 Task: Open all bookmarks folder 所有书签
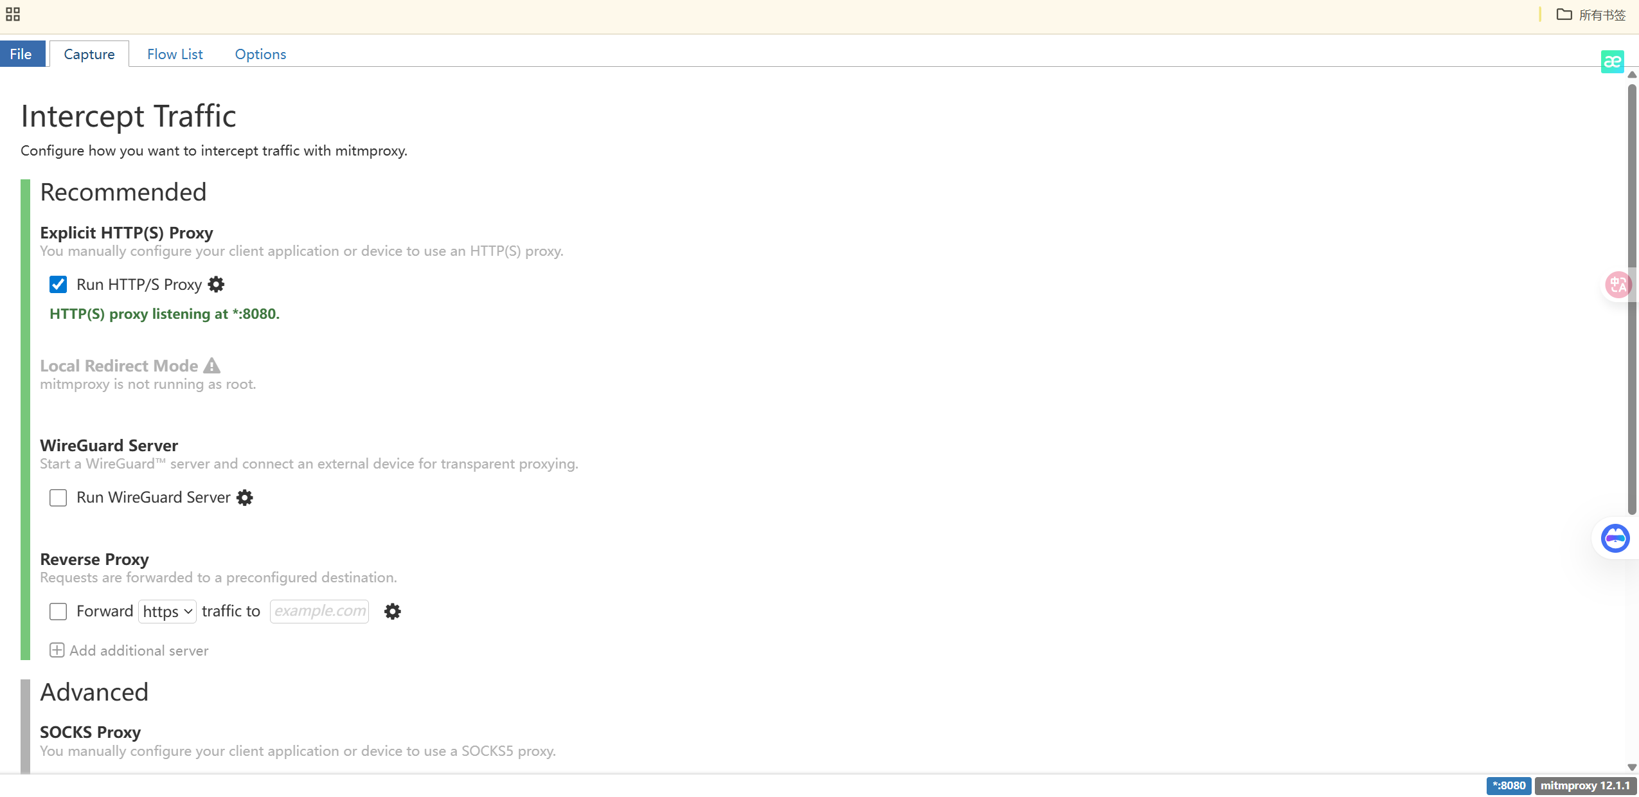pos(1591,15)
